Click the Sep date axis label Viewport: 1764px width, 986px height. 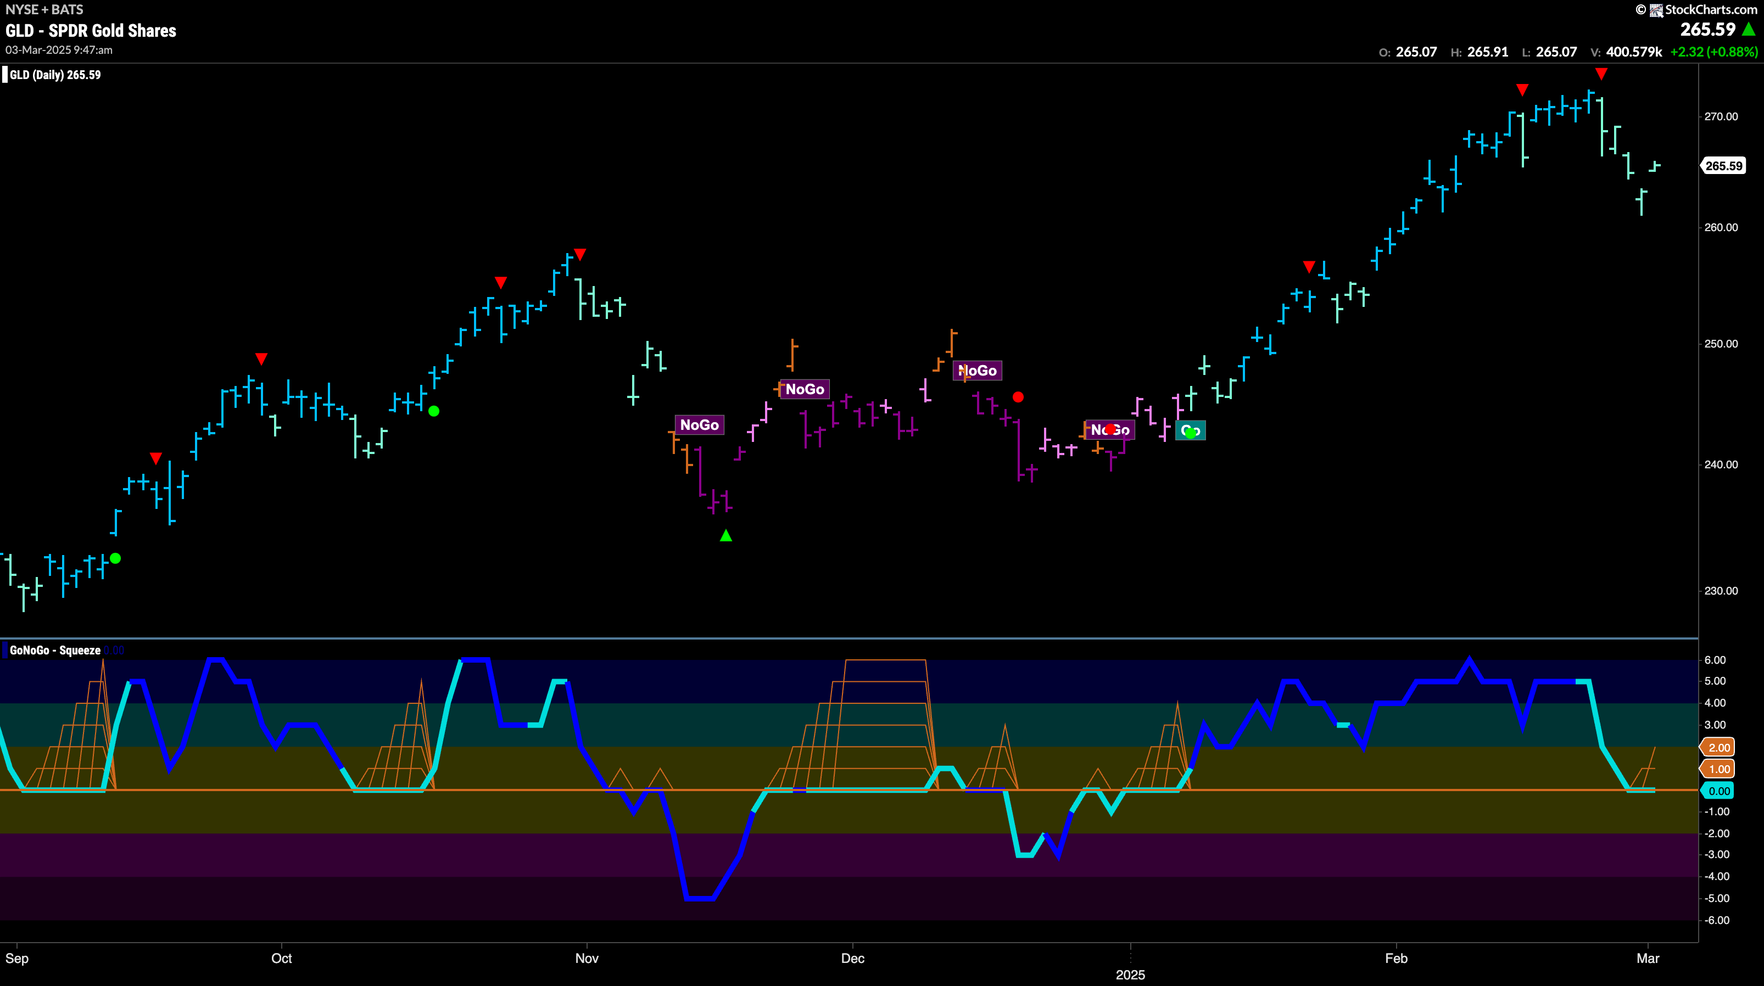pyautogui.click(x=17, y=958)
